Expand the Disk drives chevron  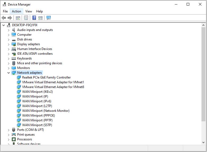(x=8, y=40)
